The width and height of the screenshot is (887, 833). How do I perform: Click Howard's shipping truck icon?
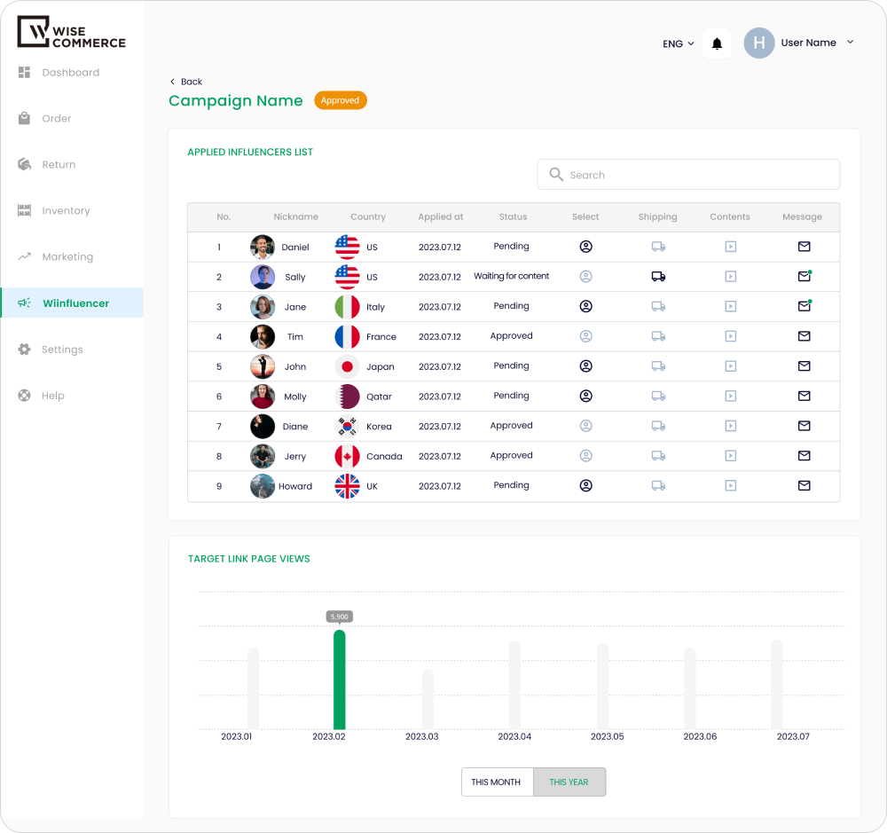(658, 486)
